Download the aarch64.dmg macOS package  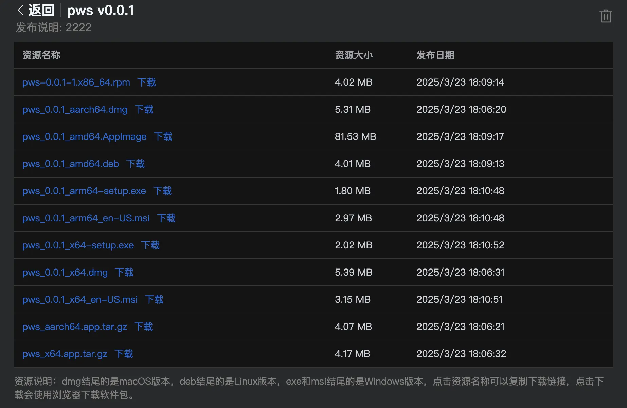(144, 109)
